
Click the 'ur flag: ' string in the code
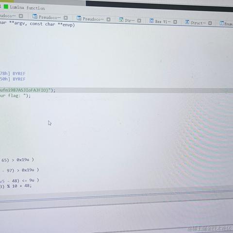[x=14, y=96]
